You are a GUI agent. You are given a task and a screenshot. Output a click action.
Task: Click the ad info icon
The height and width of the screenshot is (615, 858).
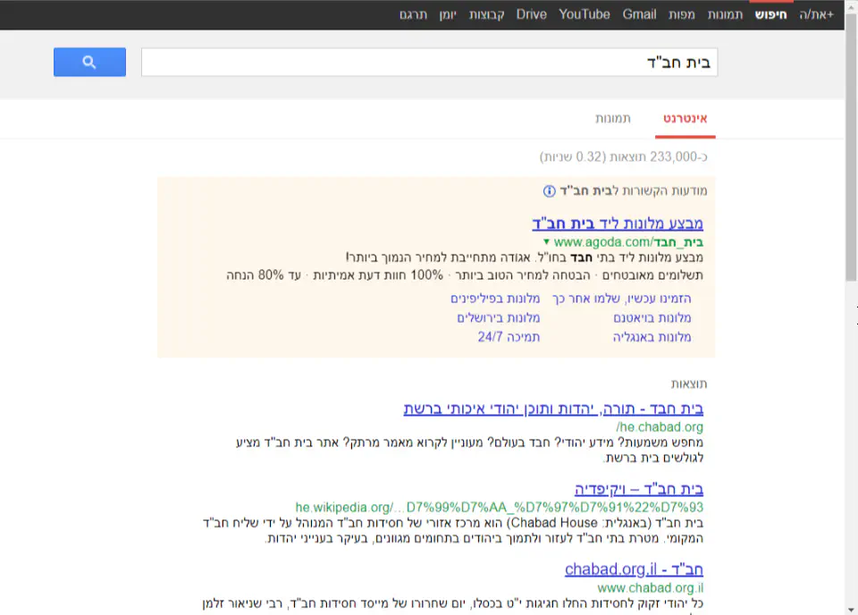(x=549, y=191)
